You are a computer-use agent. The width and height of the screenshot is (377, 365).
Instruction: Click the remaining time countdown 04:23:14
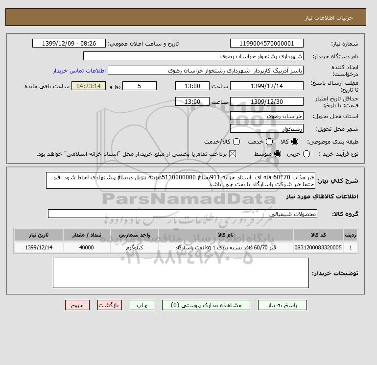(x=89, y=86)
